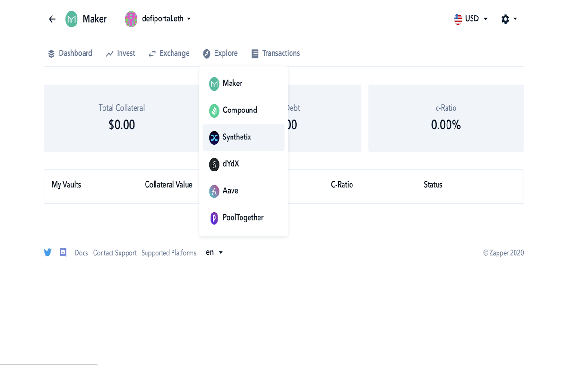The height and width of the screenshot is (367, 567).
Task: Open the USD currency dropdown
Action: click(x=471, y=19)
